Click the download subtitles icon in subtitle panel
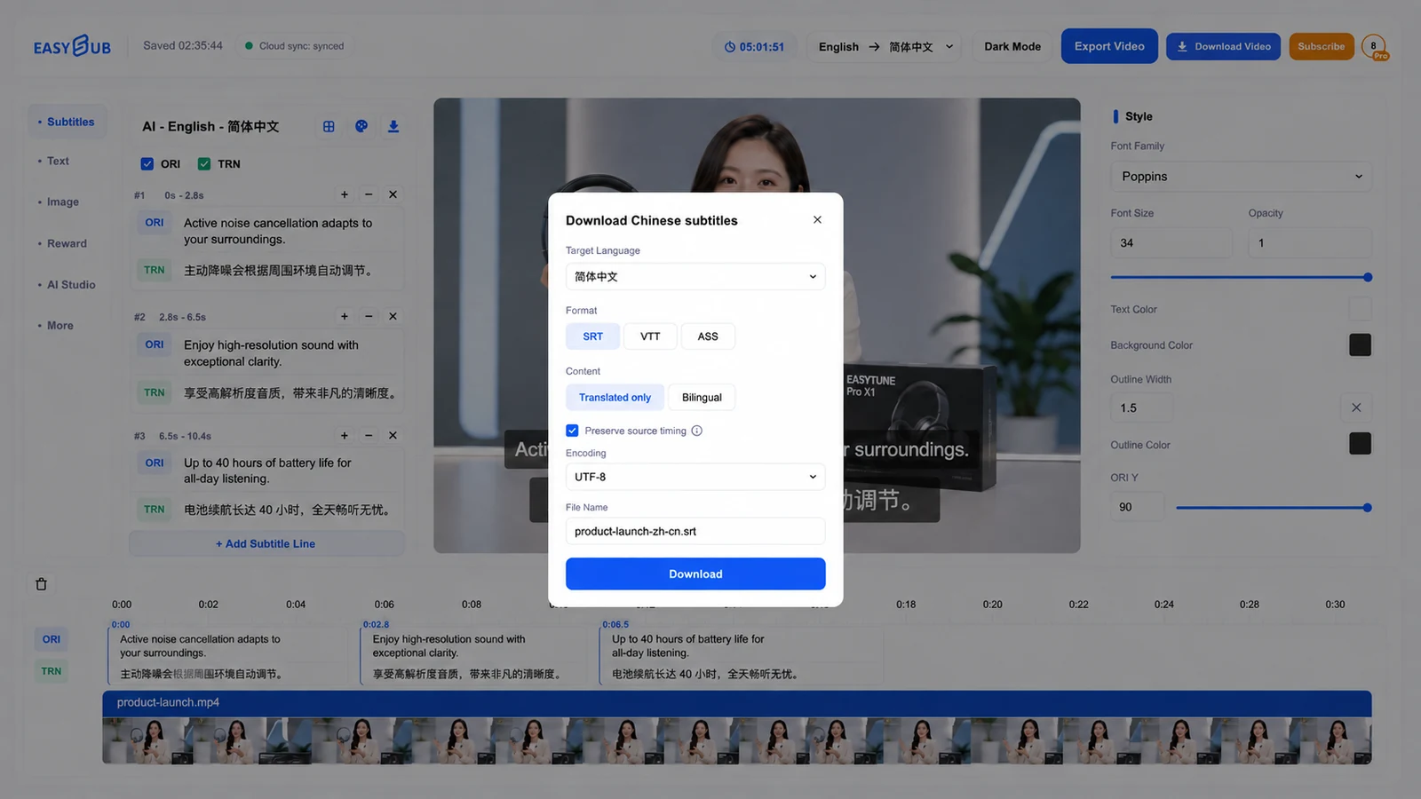This screenshot has height=799, width=1421. pyautogui.click(x=393, y=126)
